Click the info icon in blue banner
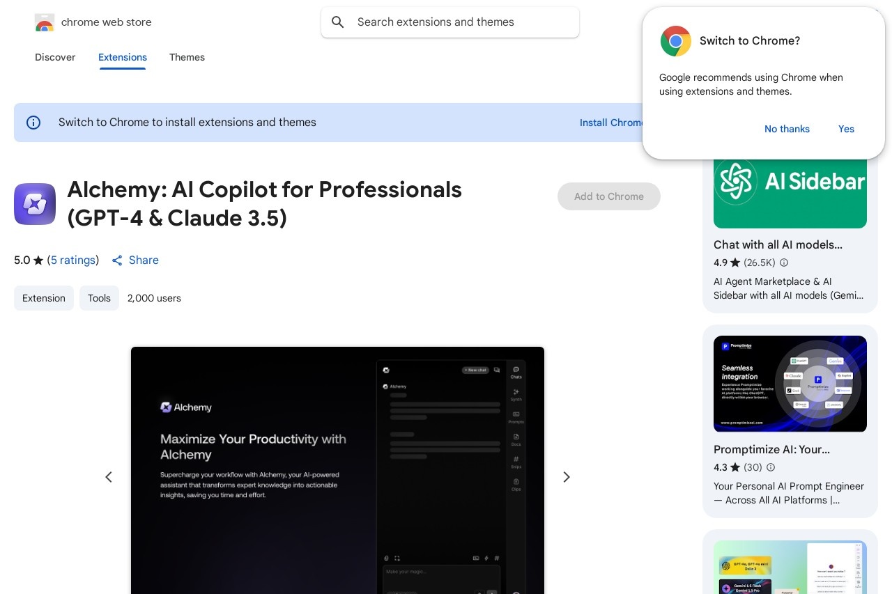 33,123
